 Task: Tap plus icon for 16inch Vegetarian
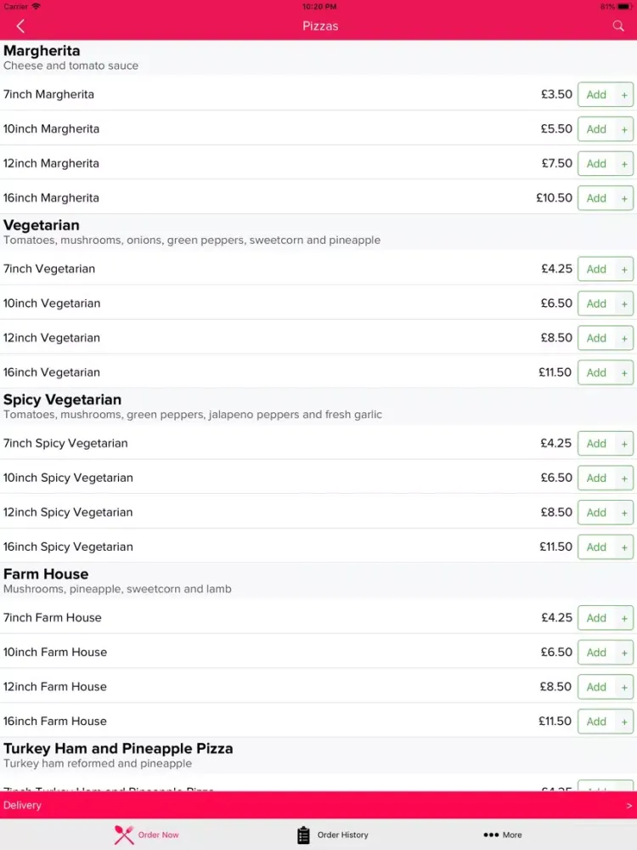(x=624, y=373)
